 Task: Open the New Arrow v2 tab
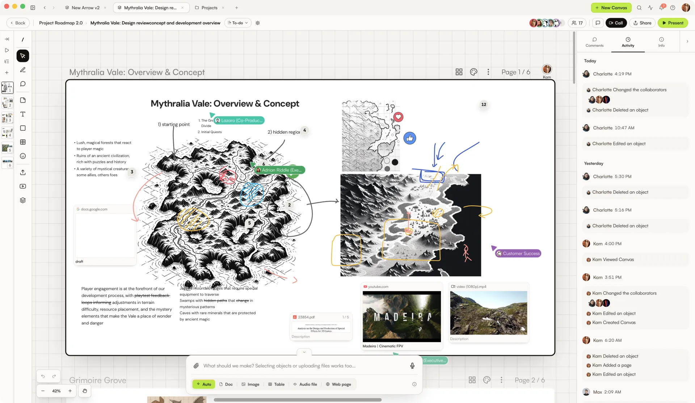(x=85, y=8)
